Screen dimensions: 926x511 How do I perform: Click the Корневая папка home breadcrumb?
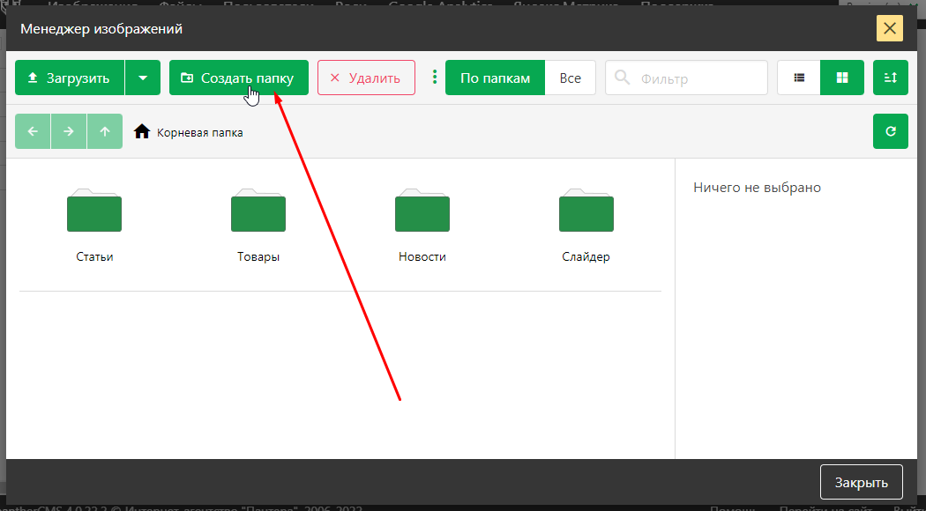coord(189,132)
